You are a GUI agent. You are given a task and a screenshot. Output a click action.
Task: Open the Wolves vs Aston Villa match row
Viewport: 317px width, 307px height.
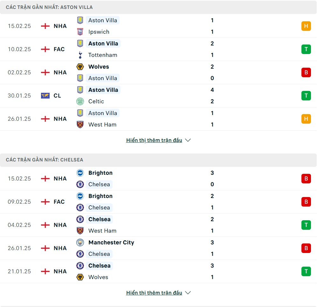click(x=158, y=72)
